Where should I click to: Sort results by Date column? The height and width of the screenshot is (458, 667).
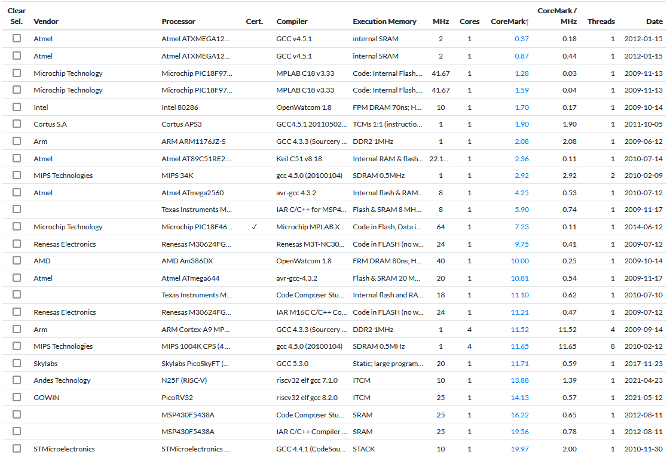[654, 21]
